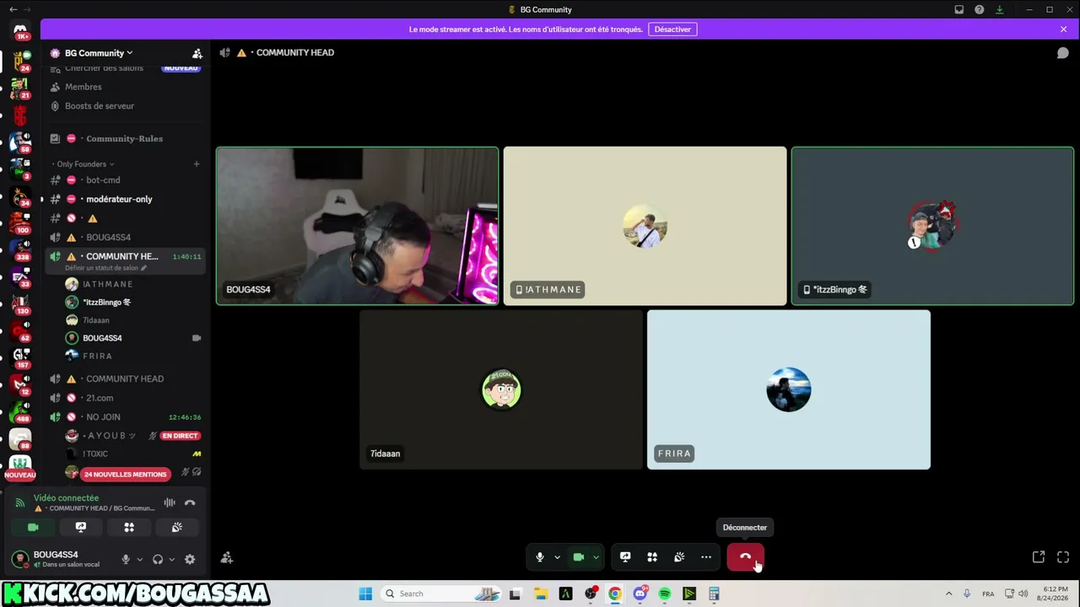Open Discord help from the title bar
This screenshot has height=607, width=1080.
[979, 9]
